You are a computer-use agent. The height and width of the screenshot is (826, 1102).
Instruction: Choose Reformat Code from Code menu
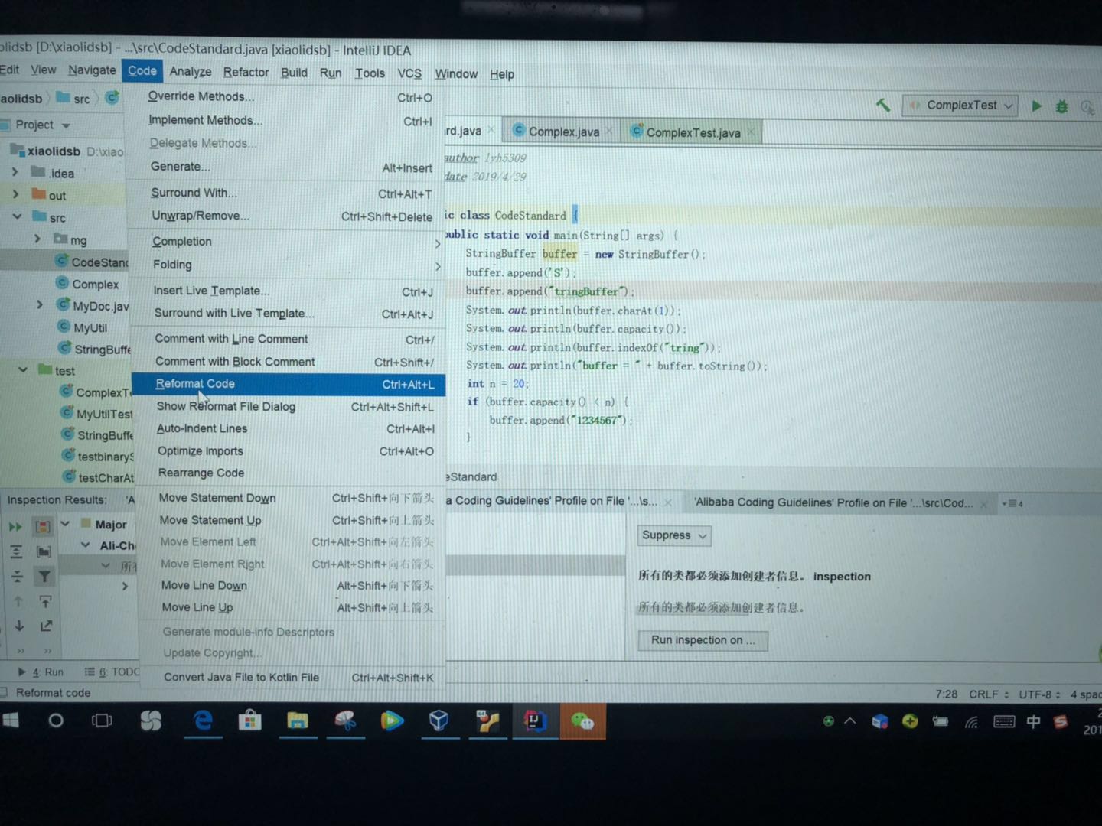289,384
